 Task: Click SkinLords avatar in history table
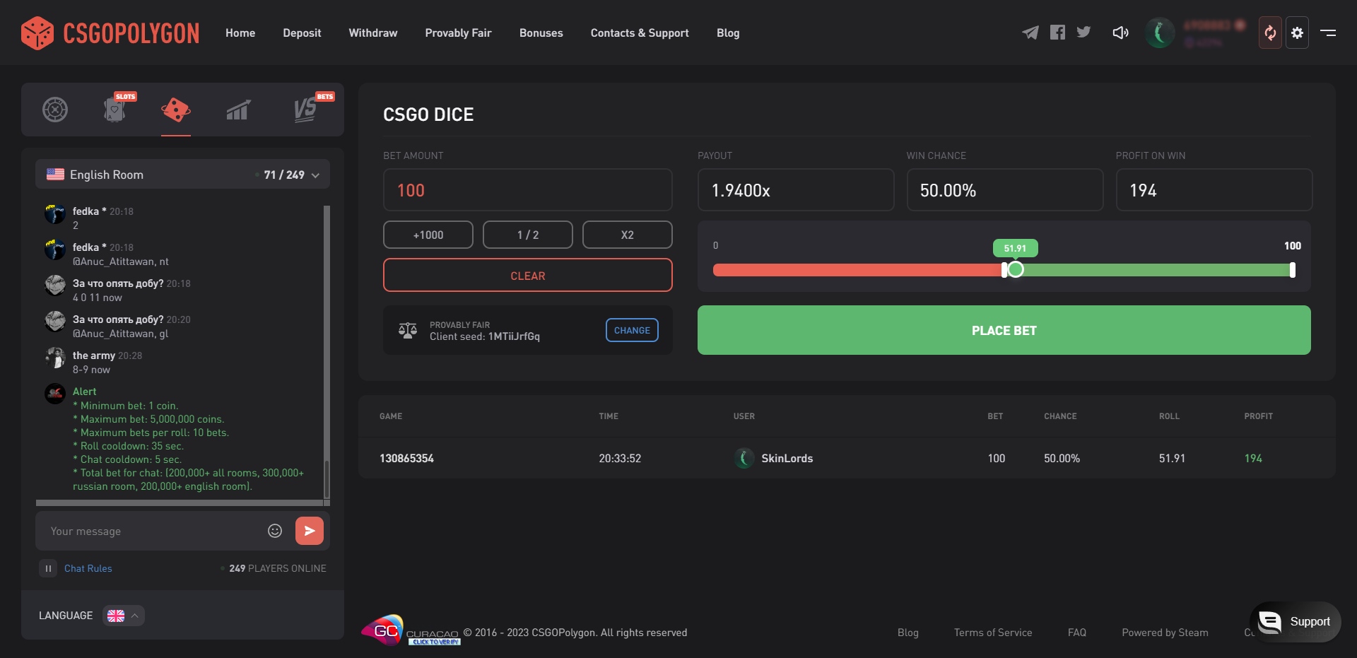(x=744, y=458)
